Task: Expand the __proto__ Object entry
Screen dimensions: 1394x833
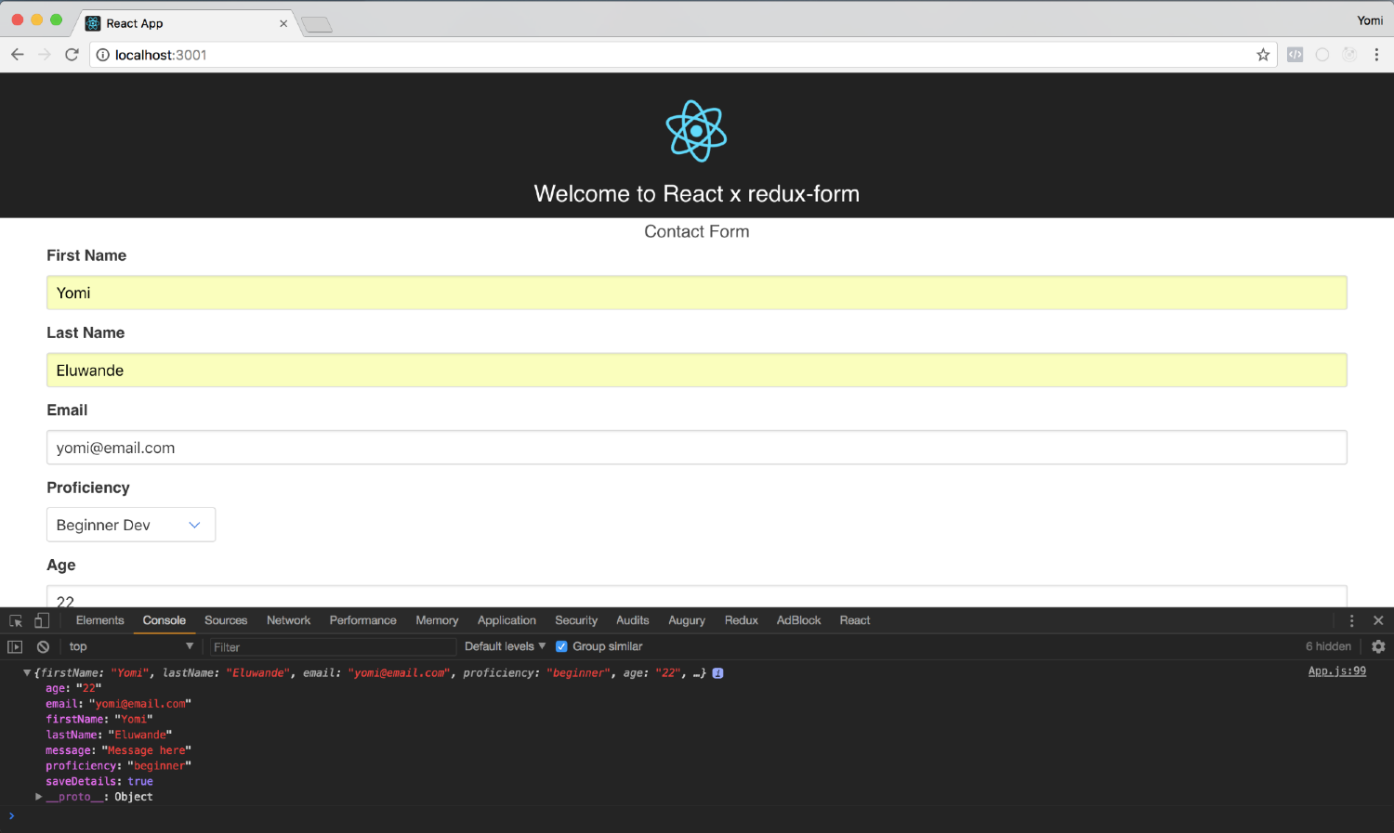Action: click(38, 797)
